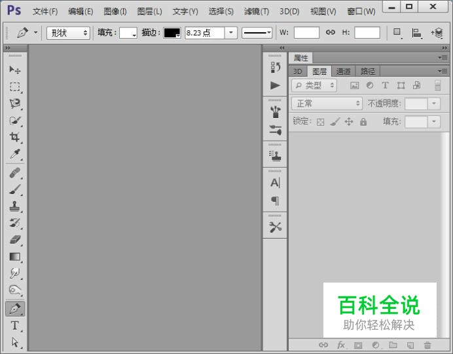Open the 图像(I) menu
This screenshot has height=354, width=453.
[115, 12]
